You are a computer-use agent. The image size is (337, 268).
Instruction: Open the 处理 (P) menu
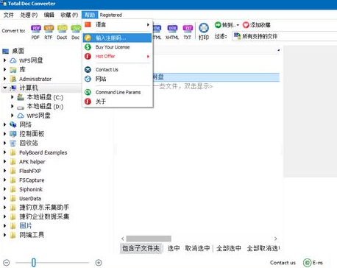click(x=29, y=15)
